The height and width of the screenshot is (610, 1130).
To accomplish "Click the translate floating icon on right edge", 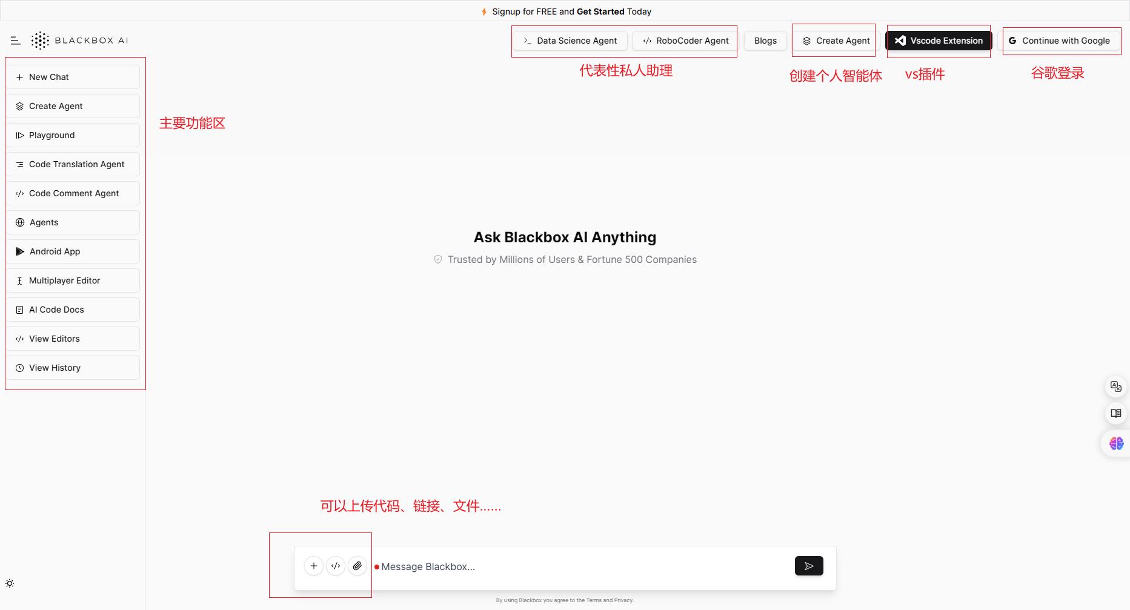I will click(x=1116, y=386).
